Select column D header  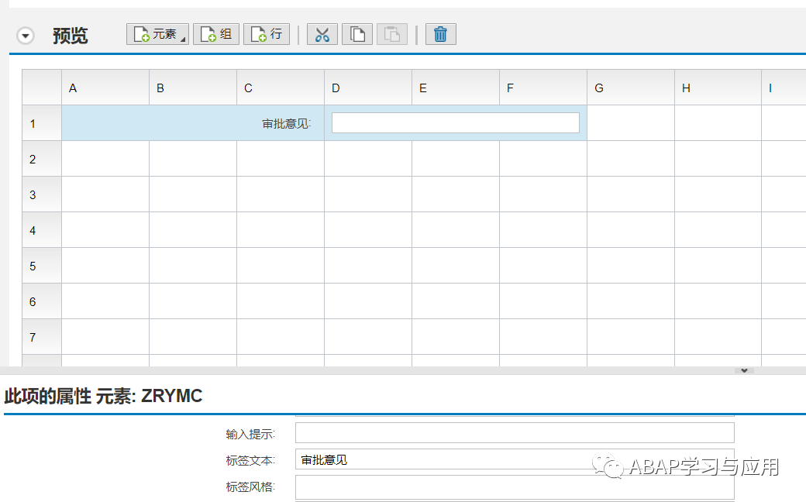[x=368, y=88]
